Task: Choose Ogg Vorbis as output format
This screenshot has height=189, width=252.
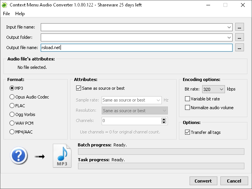Action: tap(12, 114)
